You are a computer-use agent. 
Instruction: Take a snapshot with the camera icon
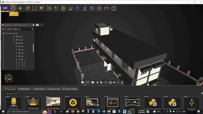coord(37,25)
